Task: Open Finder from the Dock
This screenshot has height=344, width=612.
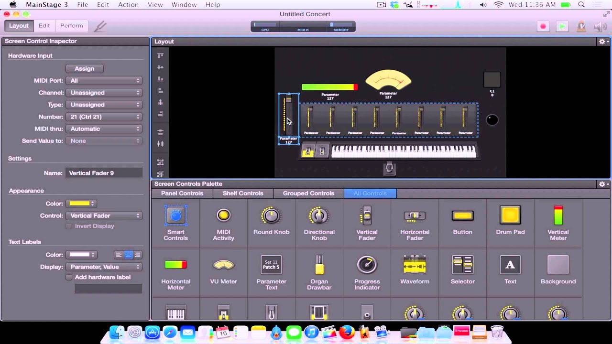Action: [x=117, y=332]
